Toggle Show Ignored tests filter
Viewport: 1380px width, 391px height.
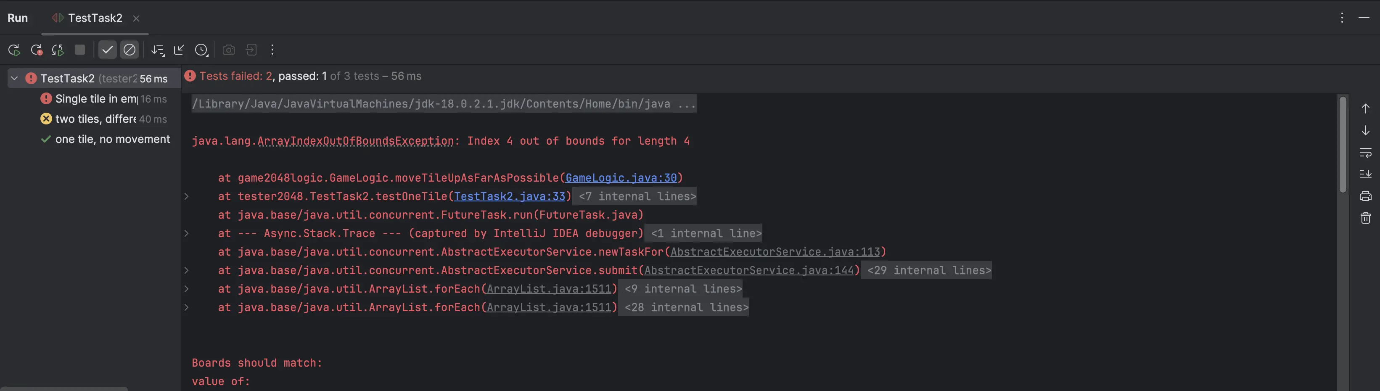click(x=130, y=50)
